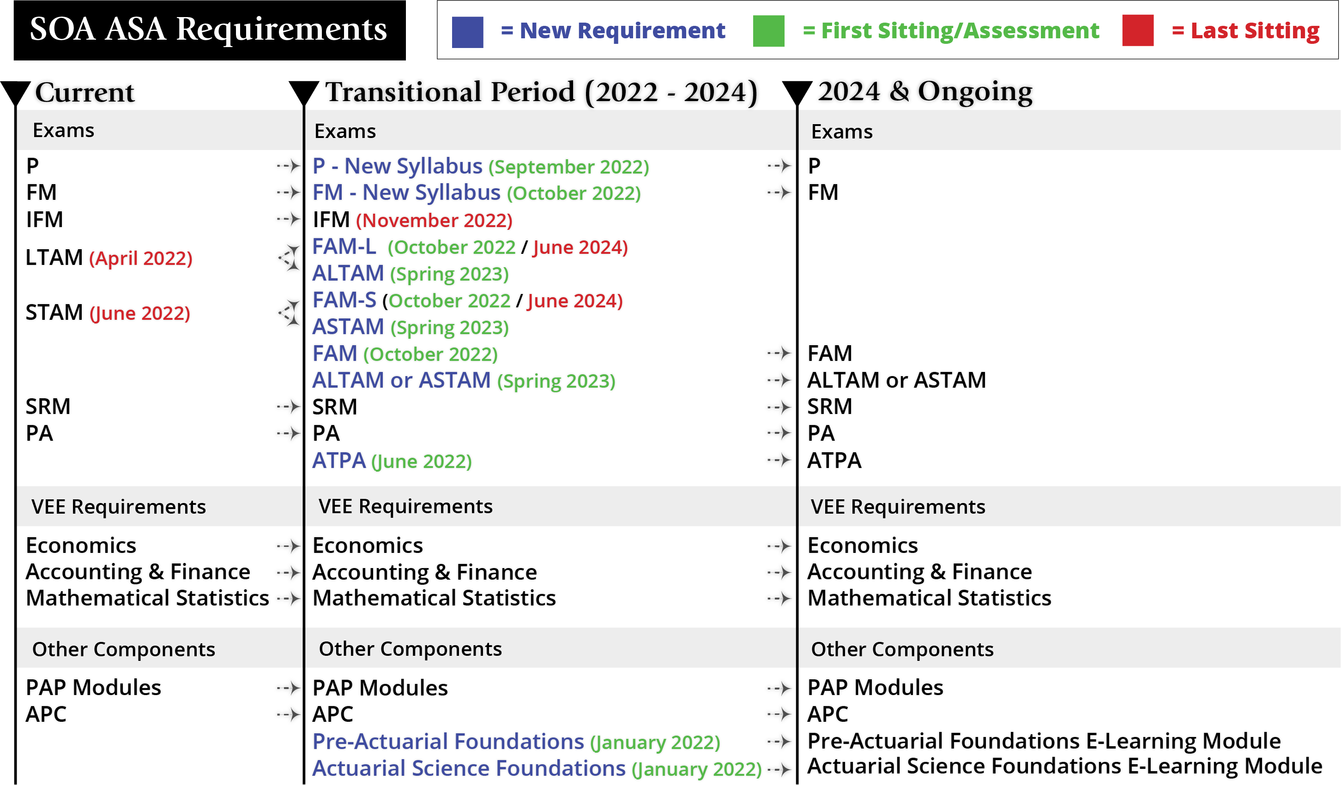Click the FAM-L exam text
The height and width of the screenshot is (785, 1341).
[x=344, y=247]
